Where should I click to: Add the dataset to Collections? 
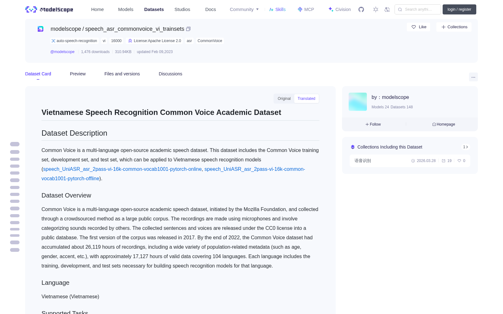point(454,27)
